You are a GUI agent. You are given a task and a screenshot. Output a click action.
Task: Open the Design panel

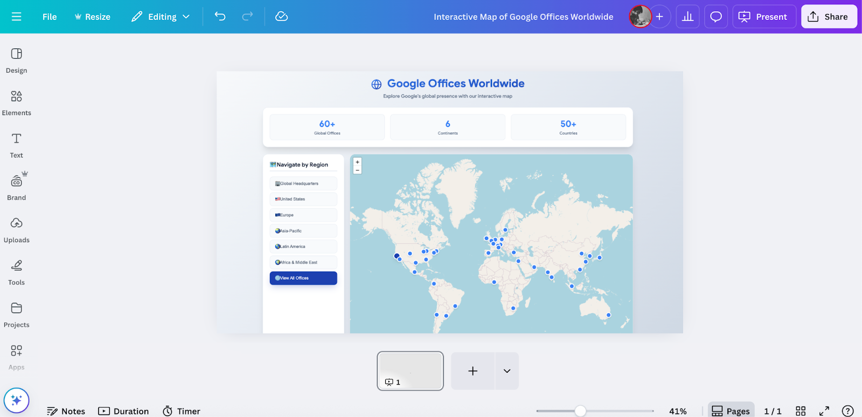pos(17,60)
